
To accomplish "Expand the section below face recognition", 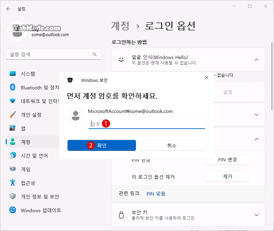I will (257, 115).
